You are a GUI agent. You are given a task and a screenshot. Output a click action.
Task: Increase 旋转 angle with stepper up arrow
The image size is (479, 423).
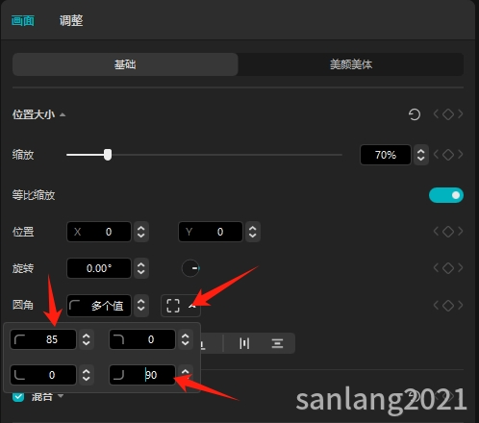pyautogui.click(x=141, y=264)
